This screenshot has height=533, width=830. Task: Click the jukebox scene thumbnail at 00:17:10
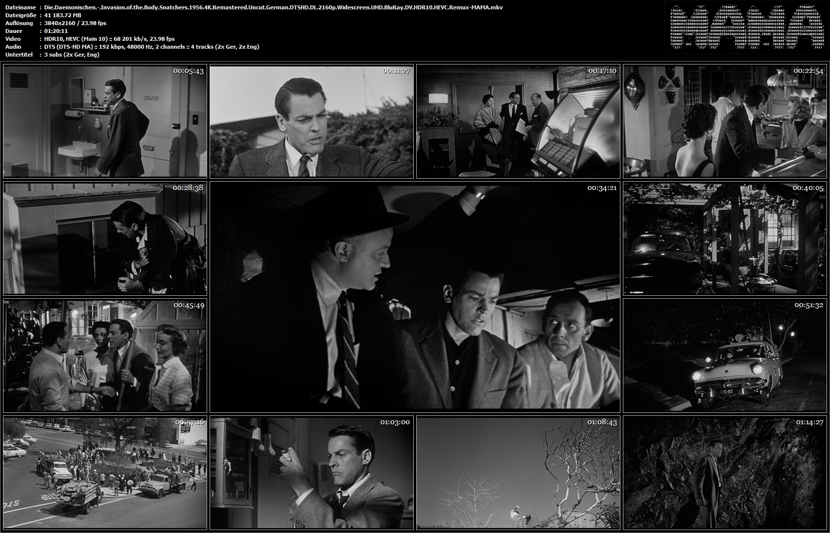pyautogui.click(x=518, y=121)
